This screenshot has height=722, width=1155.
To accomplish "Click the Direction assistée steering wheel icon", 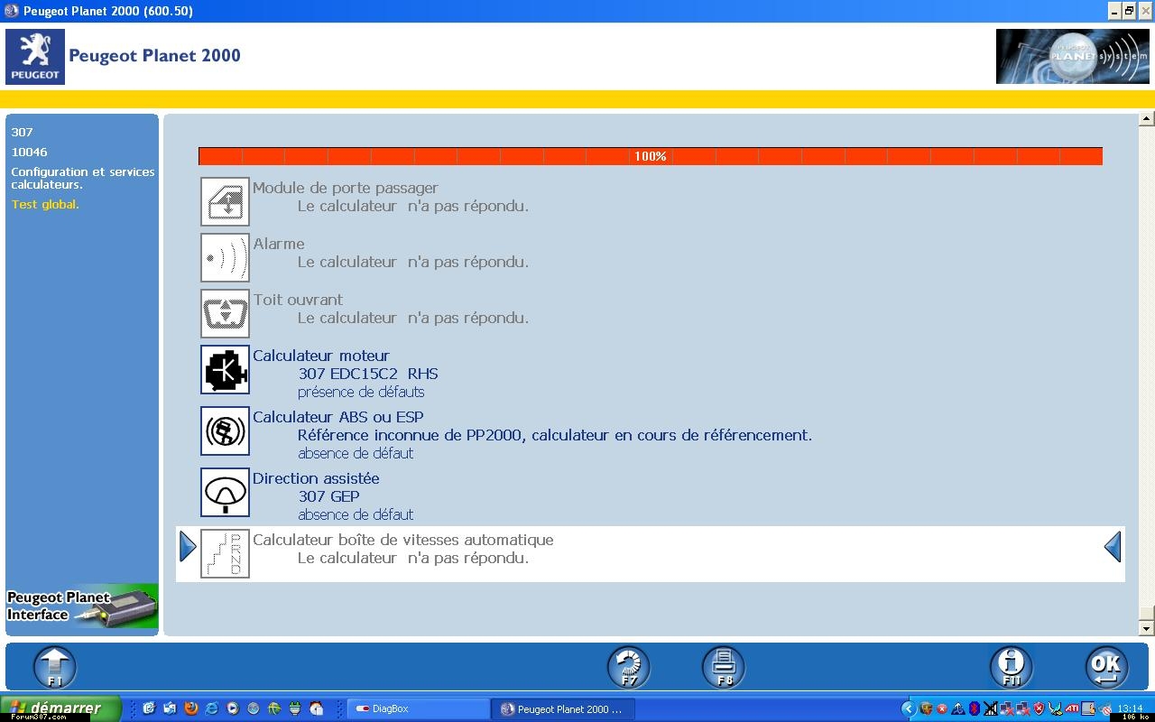I will tap(225, 492).
